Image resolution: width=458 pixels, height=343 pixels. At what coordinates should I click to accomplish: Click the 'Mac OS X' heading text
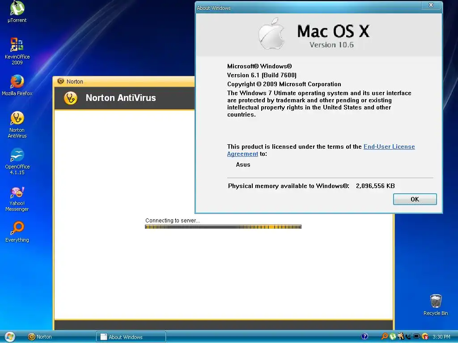click(x=333, y=31)
